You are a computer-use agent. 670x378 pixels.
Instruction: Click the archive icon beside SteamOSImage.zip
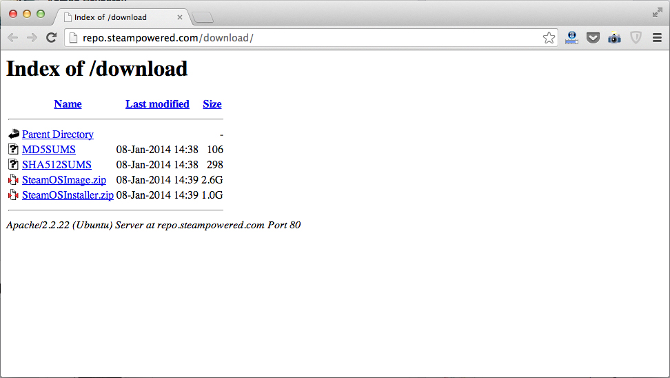point(13,179)
